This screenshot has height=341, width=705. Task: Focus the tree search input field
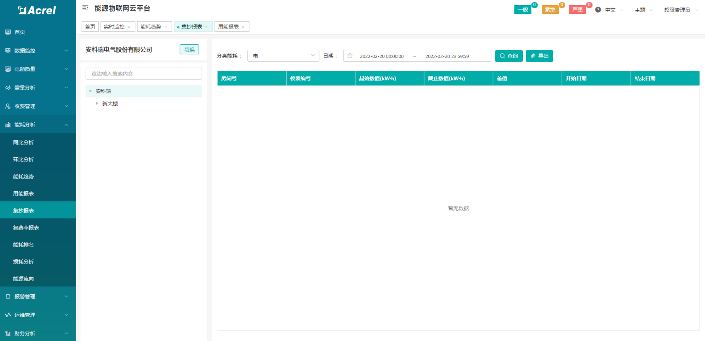point(143,74)
